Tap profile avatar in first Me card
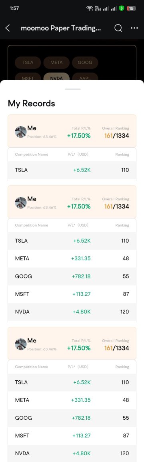Image resolution: width=144 pixels, height=462 pixels. [21, 132]
